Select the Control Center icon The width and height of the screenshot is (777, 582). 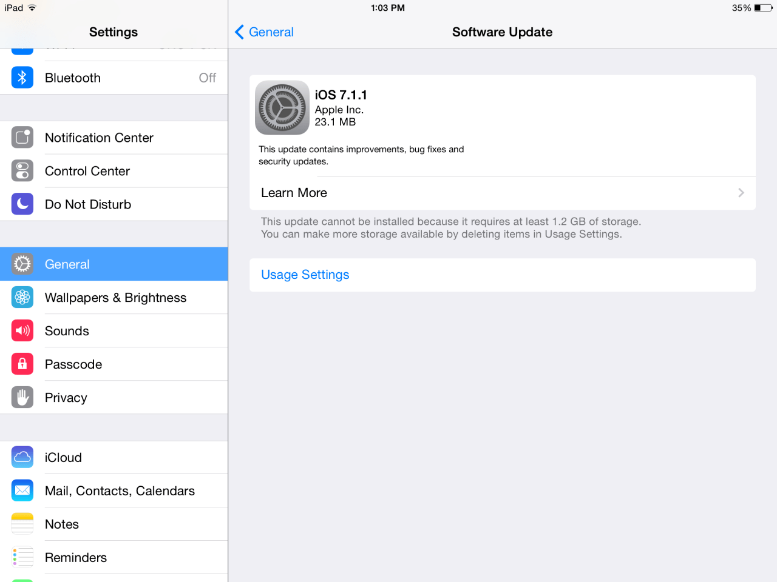click(x=22, y=171)
